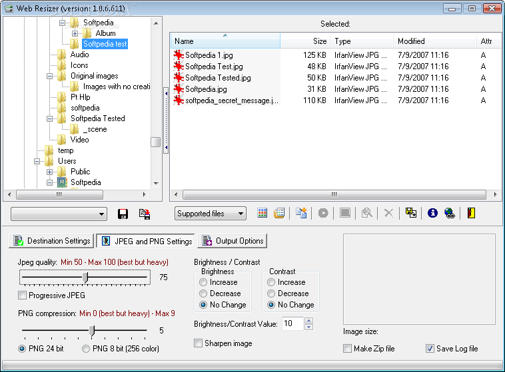The width and height of the screenshot is (505, 372).
Task: Check the Sharpen image checkbox
Action: click(198, 343)
